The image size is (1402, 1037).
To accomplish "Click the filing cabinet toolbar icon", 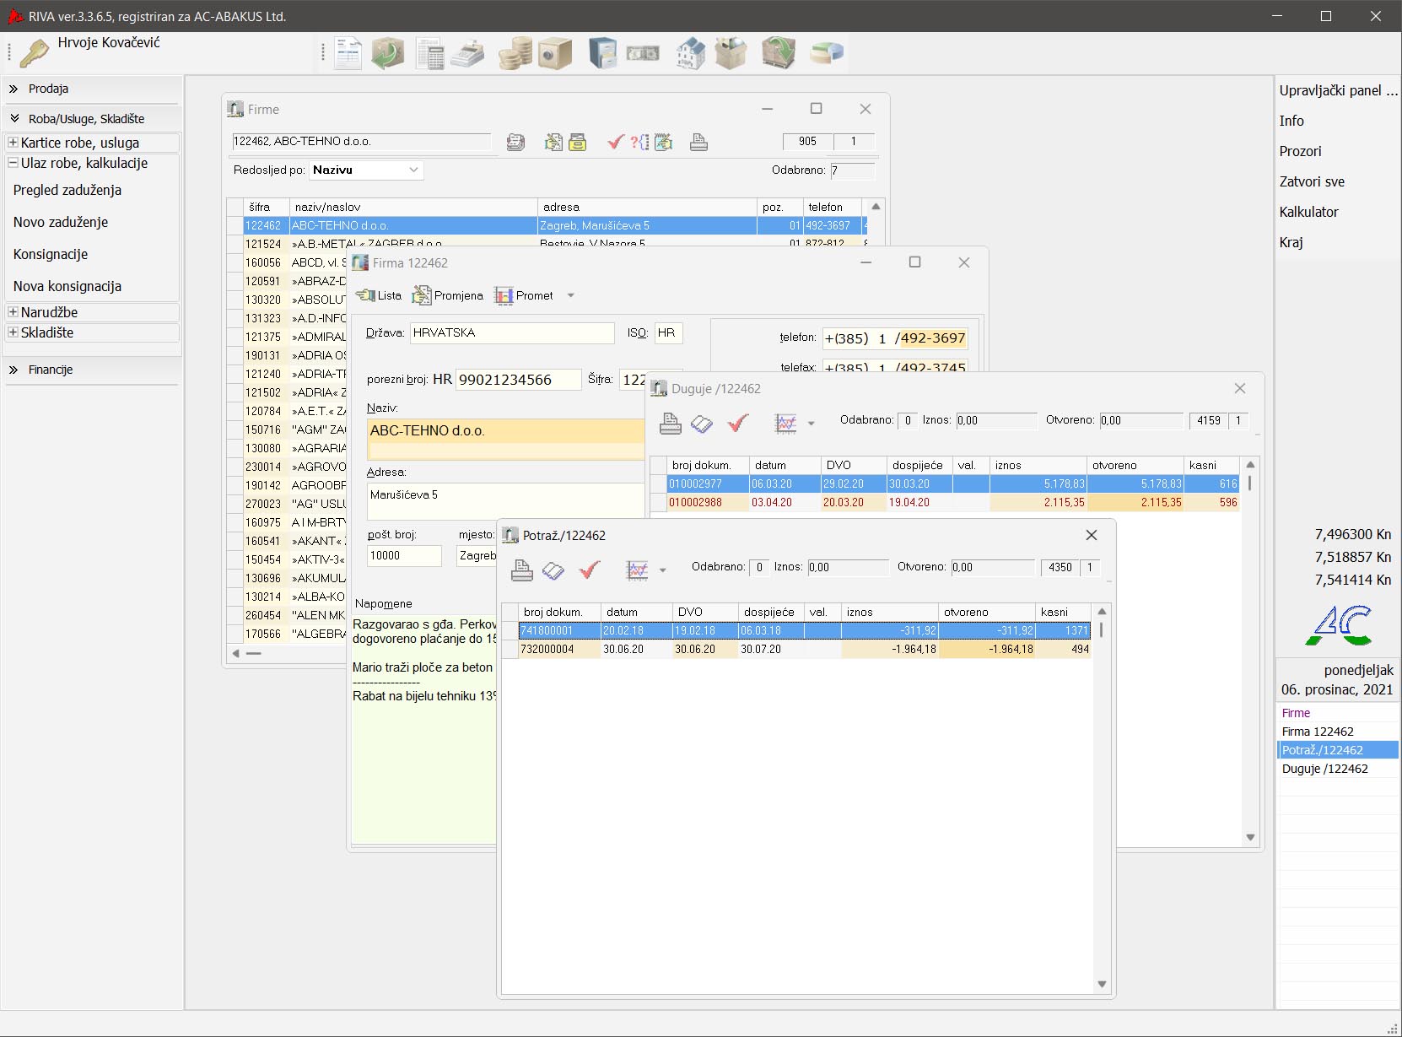I will coord(602,54).
